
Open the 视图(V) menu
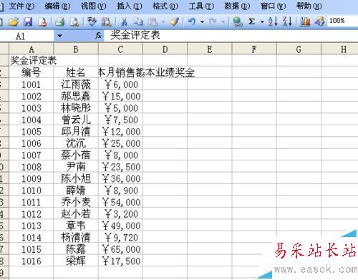(x=93, y=6)
